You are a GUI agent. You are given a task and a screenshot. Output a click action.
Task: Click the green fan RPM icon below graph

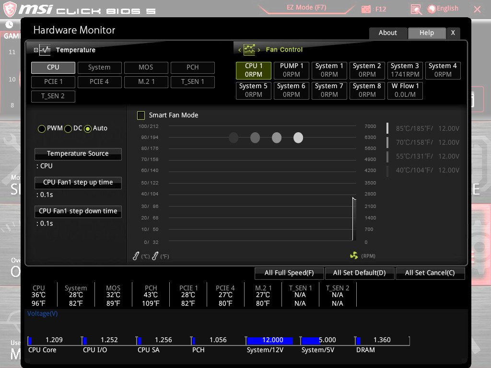tap(354, 256)
